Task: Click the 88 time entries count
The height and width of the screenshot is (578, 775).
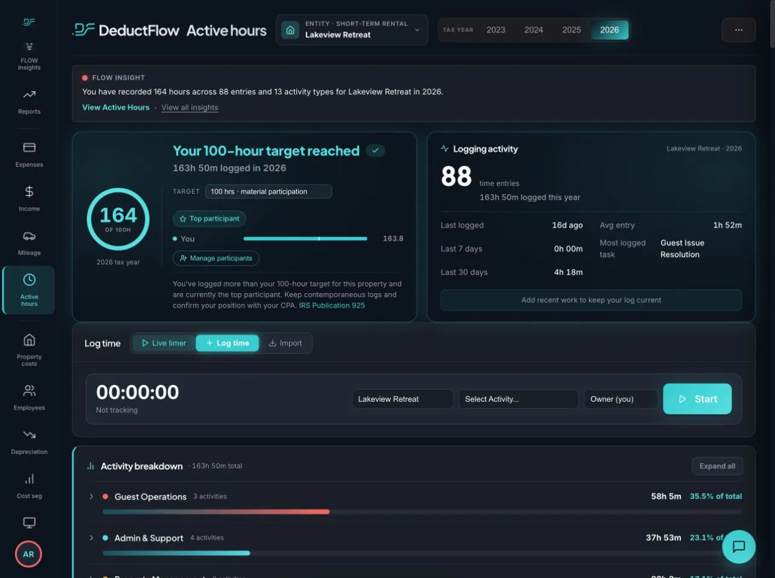Action: pos(456,176)
